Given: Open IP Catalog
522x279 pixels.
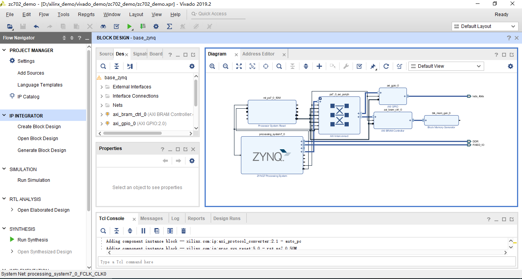Looking at the screenshot, I should point(28,97).
